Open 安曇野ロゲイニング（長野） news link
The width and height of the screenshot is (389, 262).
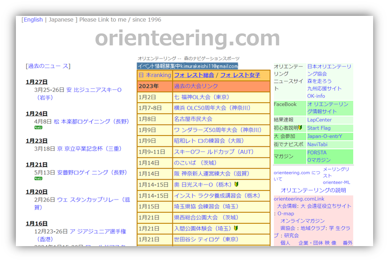pyautogui.click(x=92, y=173)
